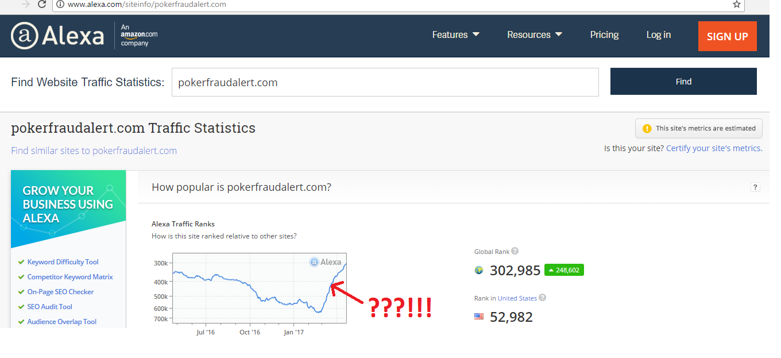
Task: Expand the Features dropdown menu
Action: point(455,35)
